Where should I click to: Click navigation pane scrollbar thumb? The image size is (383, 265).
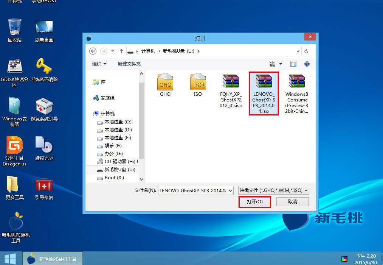[x=142, y=121]
